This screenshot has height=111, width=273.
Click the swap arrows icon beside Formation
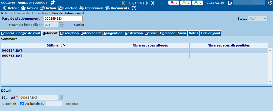click(x=53, y=3)
